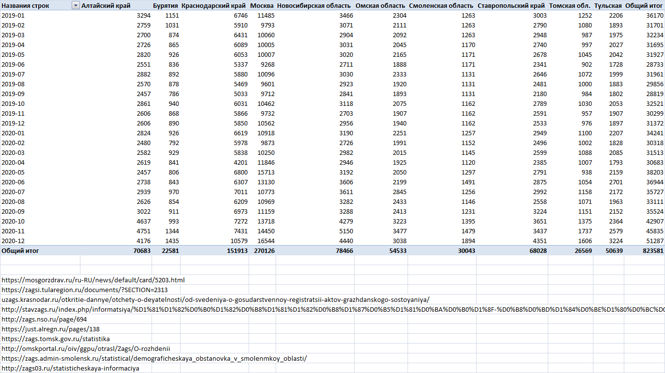
Task: Open the zags03.ru statistics link
Action: (x=70, y=368)
